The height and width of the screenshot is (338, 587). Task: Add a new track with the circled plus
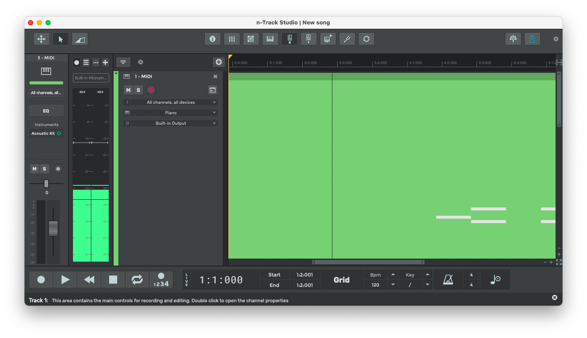point(219,62)
